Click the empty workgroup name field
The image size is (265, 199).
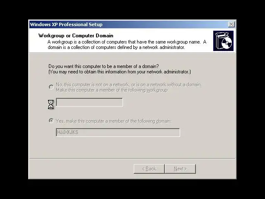[x=89, y=102]
